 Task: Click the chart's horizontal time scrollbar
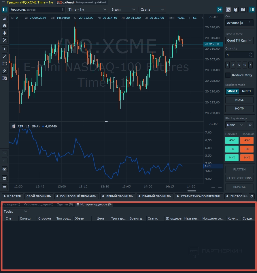click(192, 191)
